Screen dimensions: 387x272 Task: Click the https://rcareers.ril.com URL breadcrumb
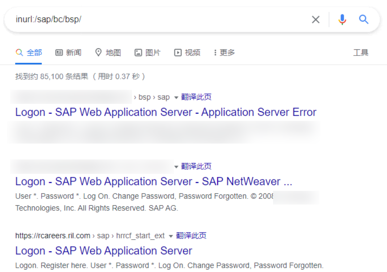tap(53, 236)
